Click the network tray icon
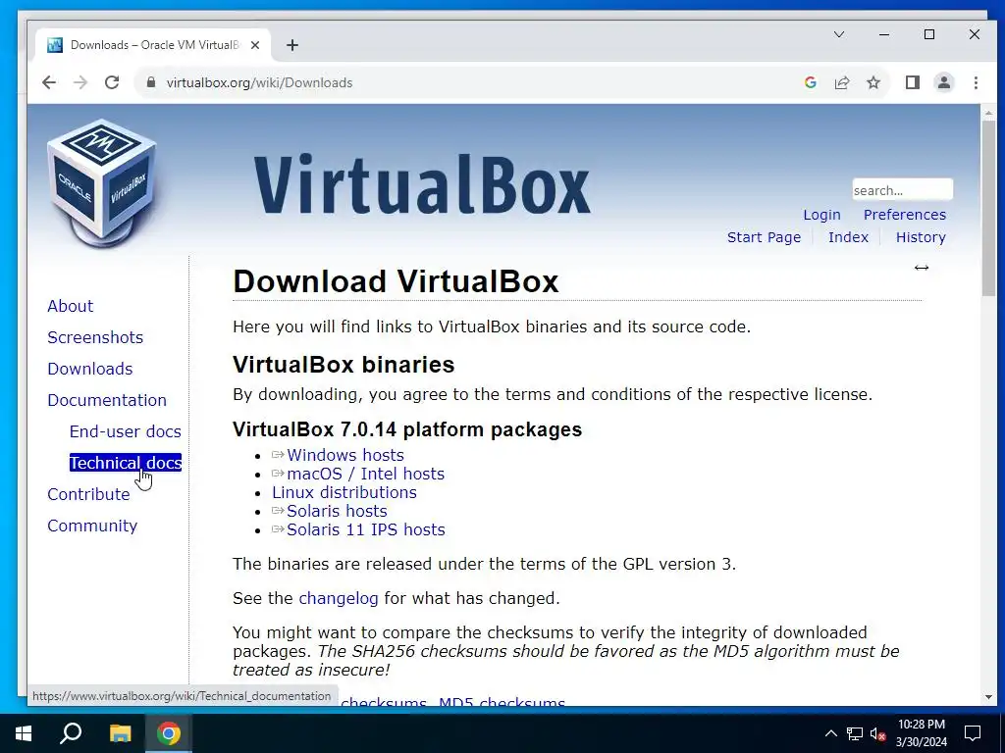This screenshot has width=1005, height=753. coord(855,733)
